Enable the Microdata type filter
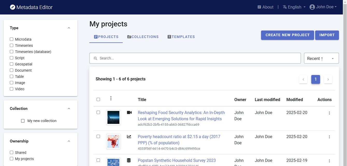The width and height of the screenshot is (347, 166). tap(11, 39)
